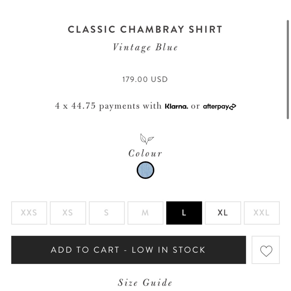Open the Klarna payment logo
The width and height of the screenshot is (291, 291).
click(176, 106)
